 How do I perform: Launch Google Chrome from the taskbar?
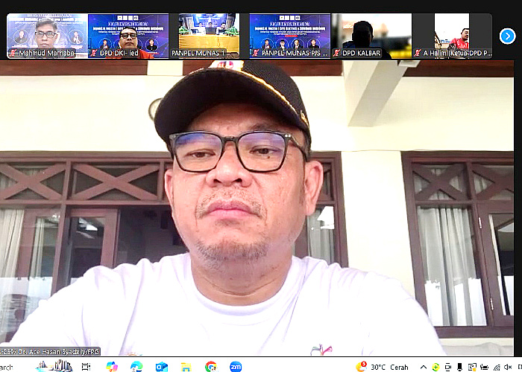[x=211, y=366]
